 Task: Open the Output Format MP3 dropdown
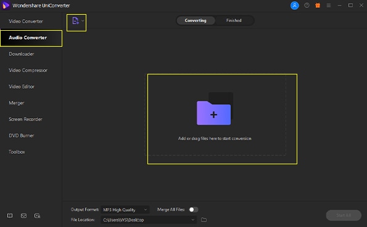click(x=125, y=210)
